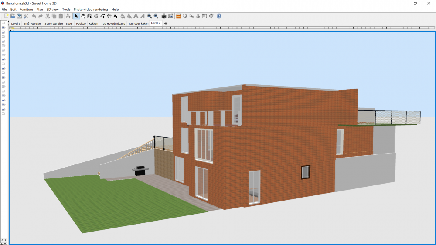436x245 pixels.
Task: Open Create photo camera tool
Action: pyautogui.click(x=164, y=16)
